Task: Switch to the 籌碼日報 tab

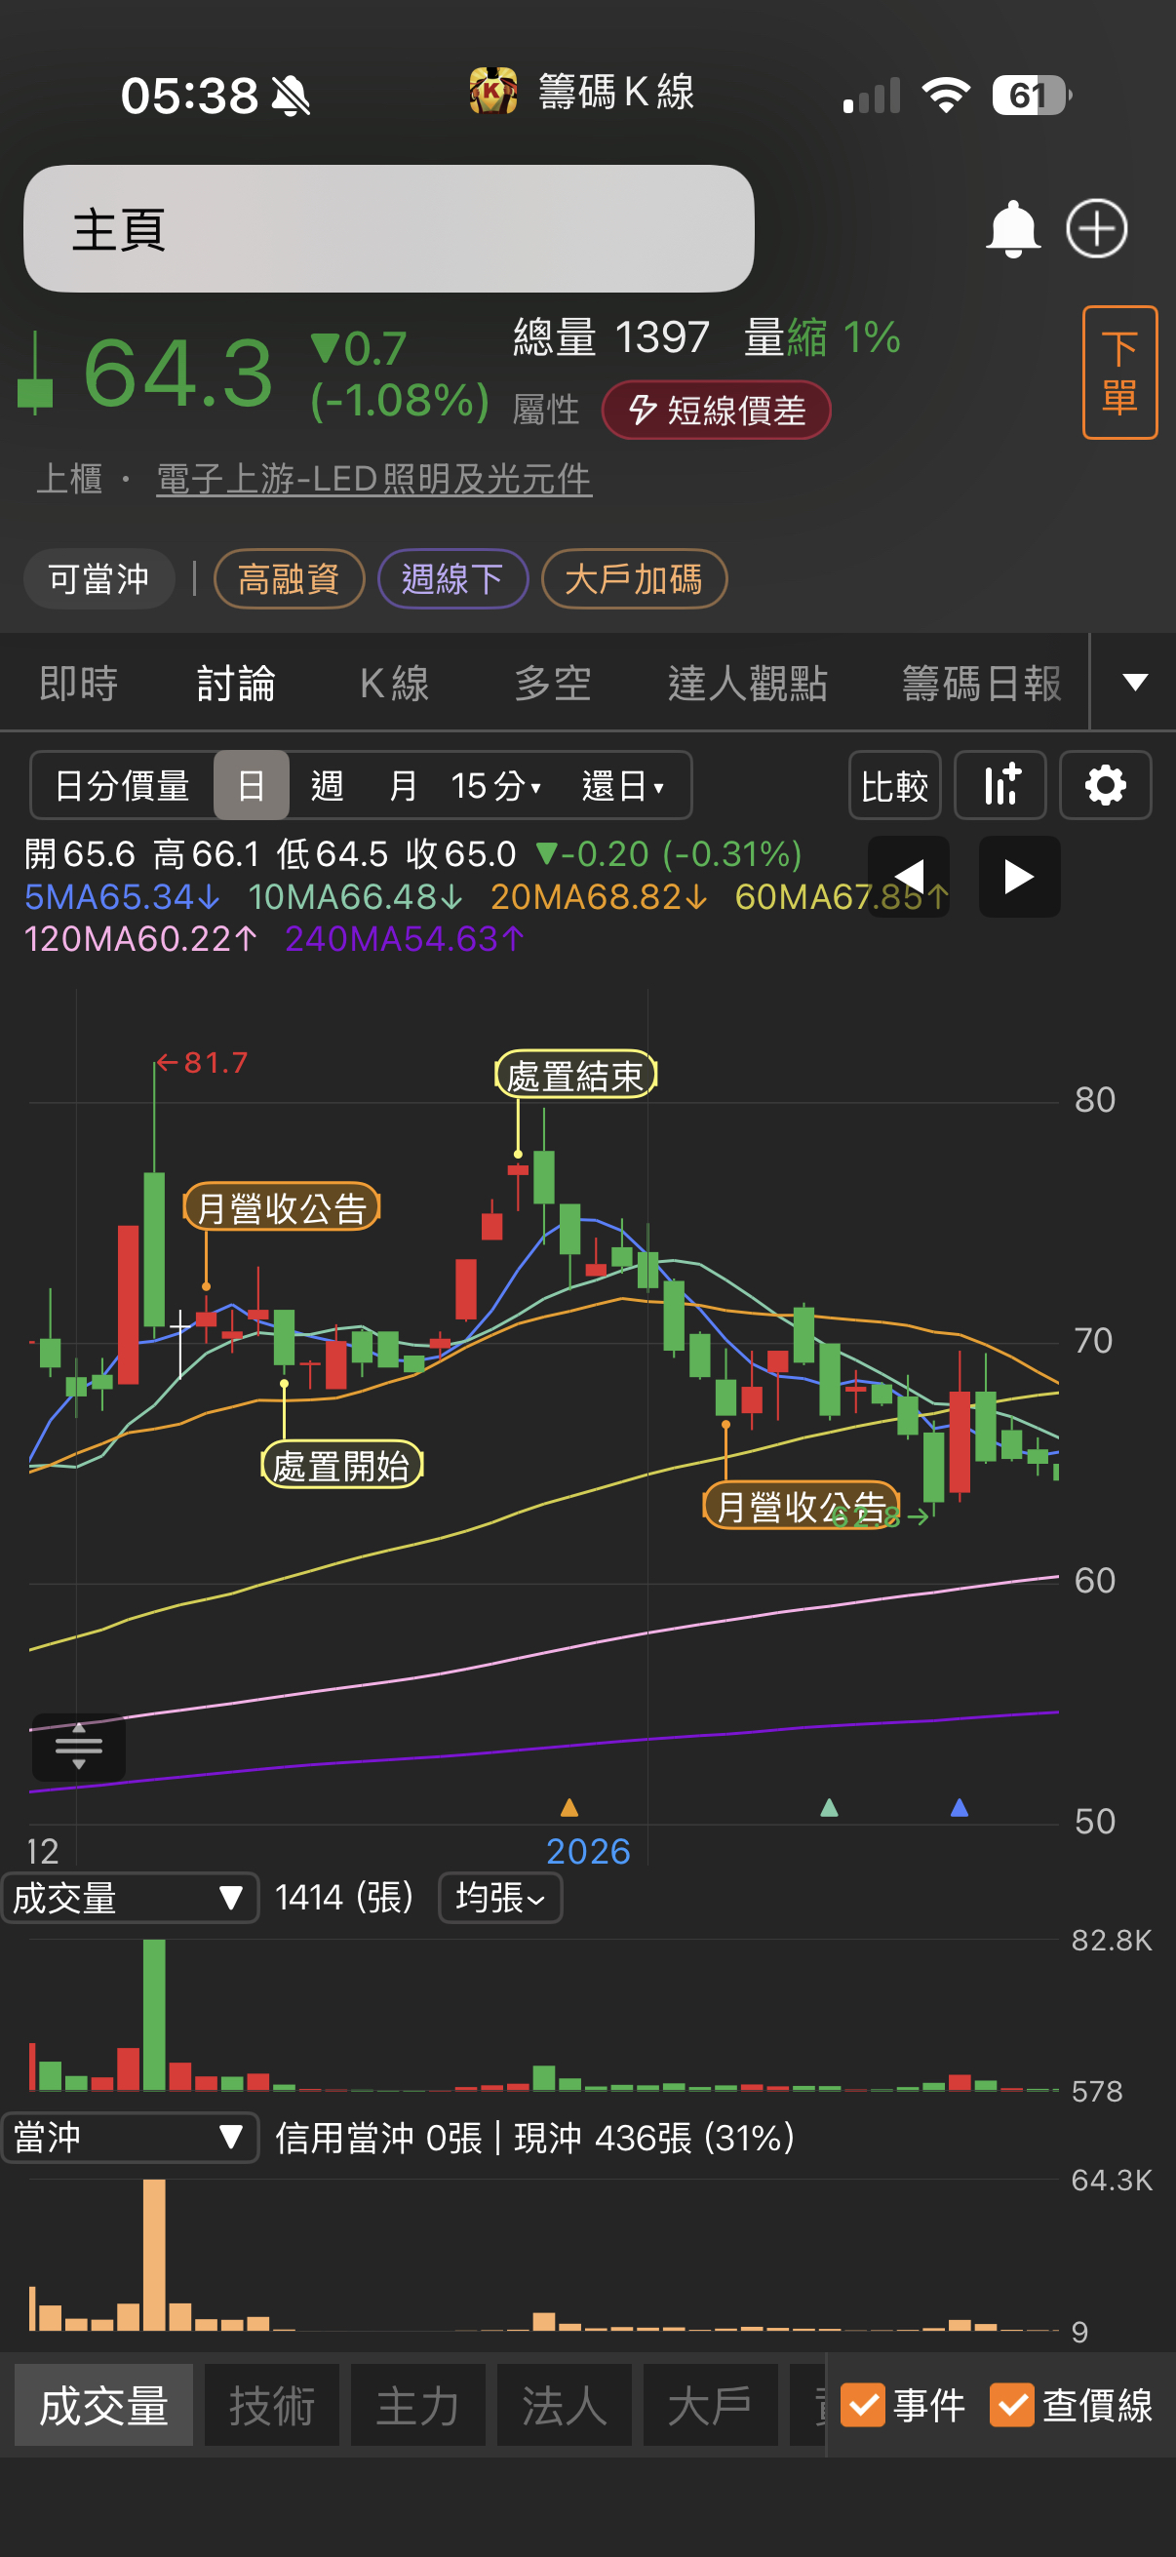Action: [x=983, y=683]
